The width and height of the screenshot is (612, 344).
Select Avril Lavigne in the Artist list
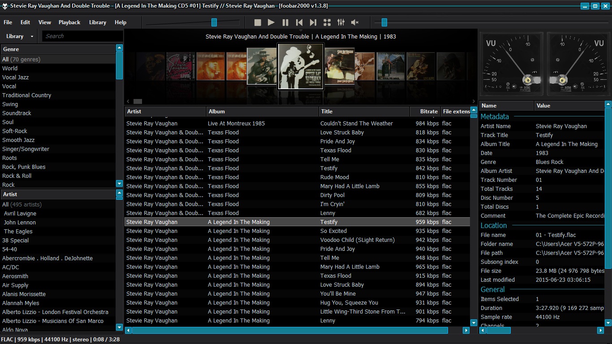58,214
